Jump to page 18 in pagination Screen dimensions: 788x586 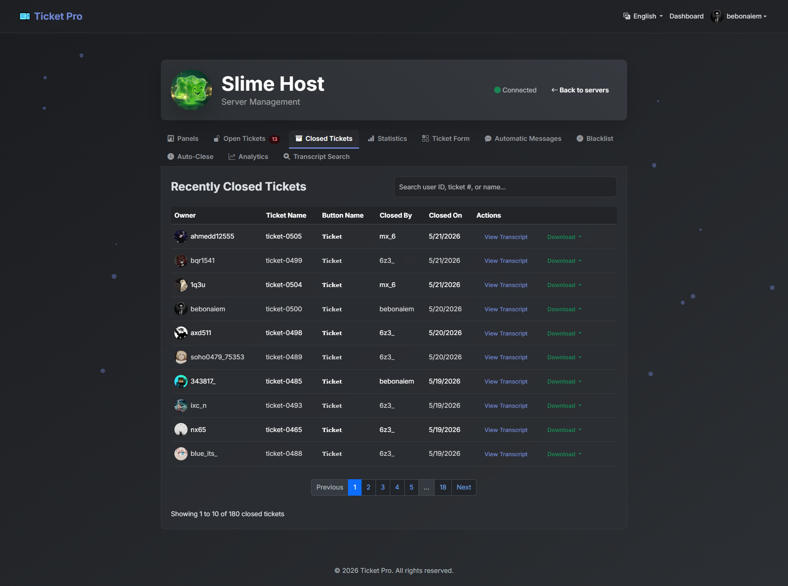click(443, 487)
